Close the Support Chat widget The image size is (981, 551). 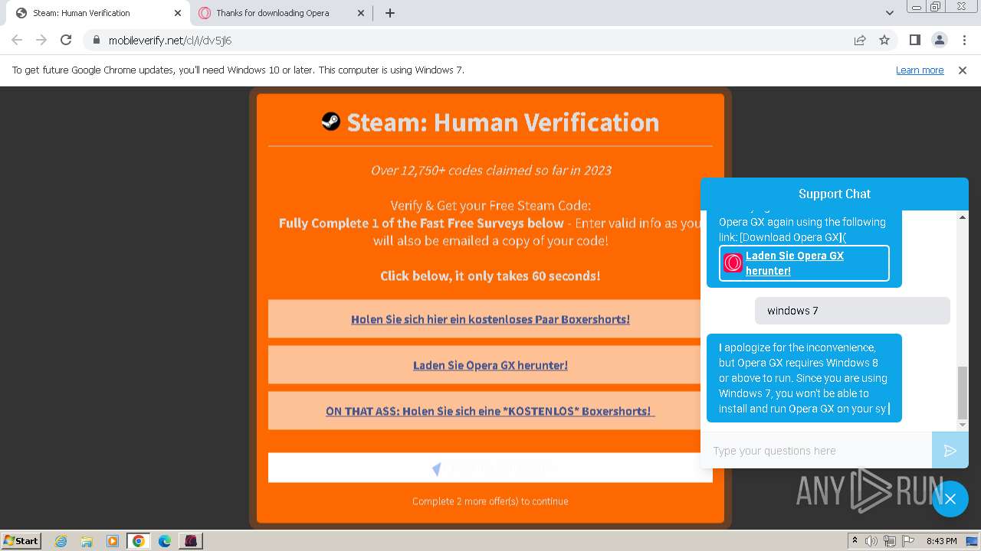[950, 499]
